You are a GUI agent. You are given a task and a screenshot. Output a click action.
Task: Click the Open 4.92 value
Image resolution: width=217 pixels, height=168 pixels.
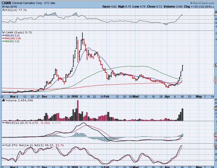tap(109, 7)
